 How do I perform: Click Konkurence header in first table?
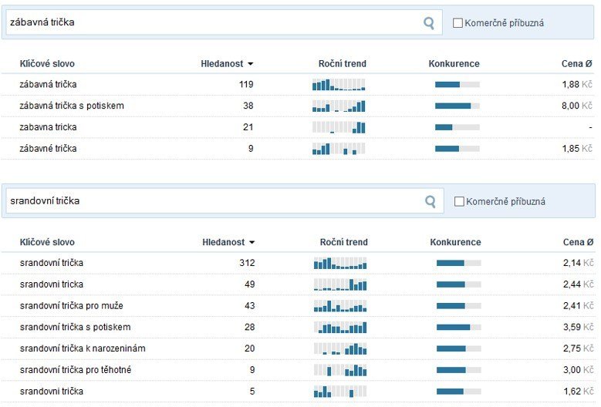[454, 63]
